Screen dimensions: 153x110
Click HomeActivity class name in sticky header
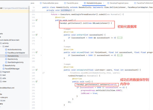[x=62, y=7]
